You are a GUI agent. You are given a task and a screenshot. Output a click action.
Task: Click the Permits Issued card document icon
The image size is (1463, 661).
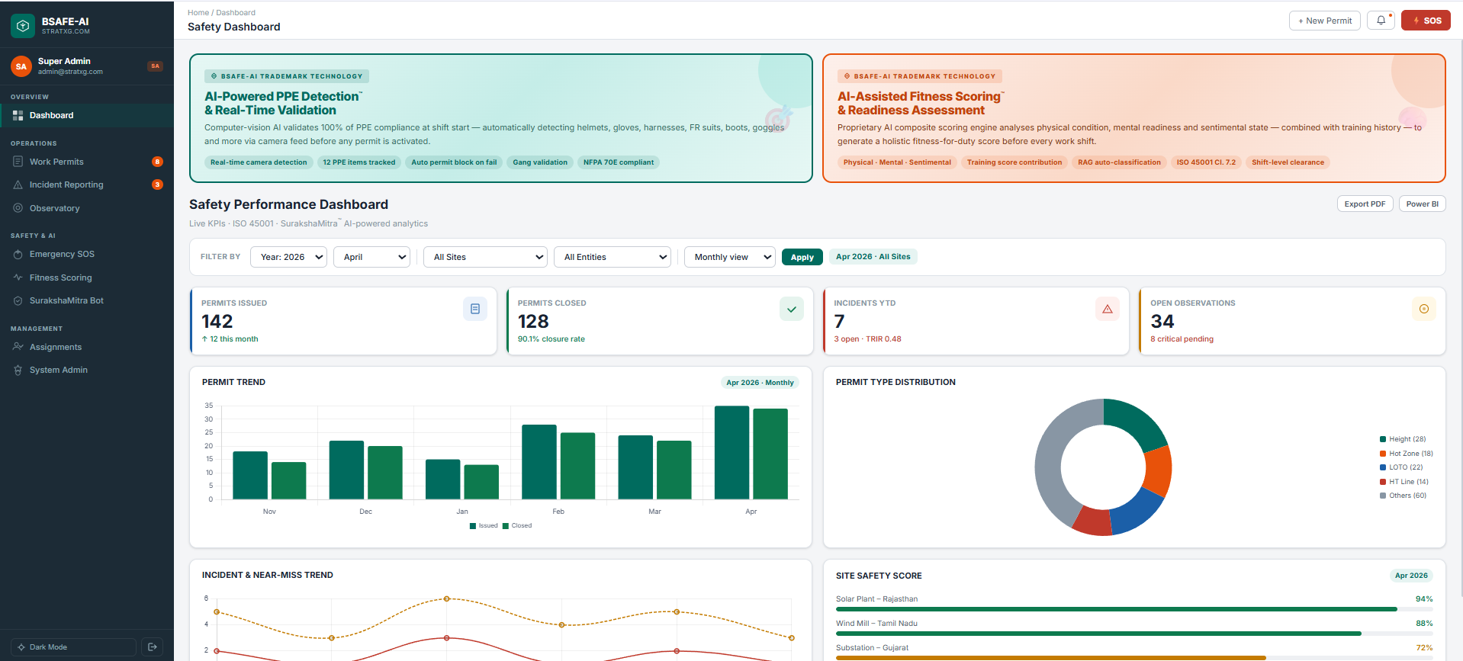pyautogui.click(x=475, y=309)
